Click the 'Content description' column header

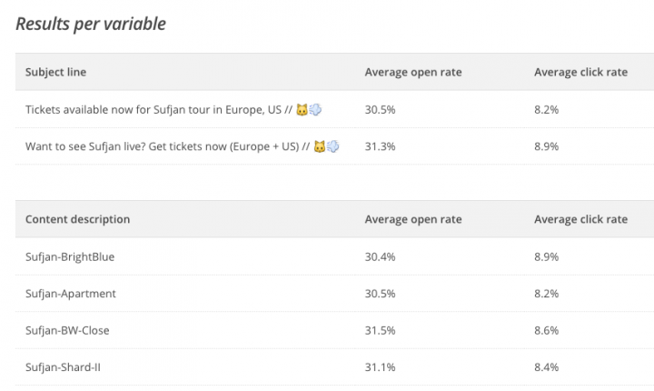pyautogui.click(x=77, y=219)
